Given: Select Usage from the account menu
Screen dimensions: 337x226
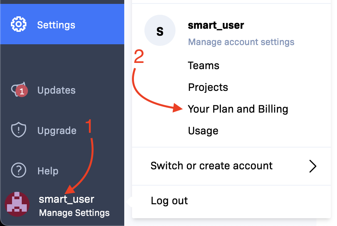Looking at the screenshot, I should pyautogui.click(x=203, y=131).
